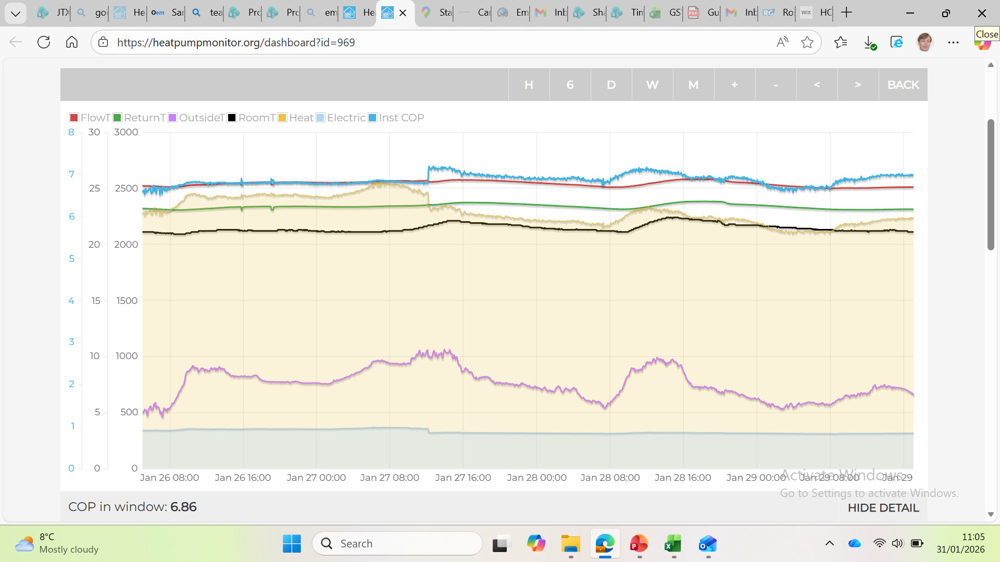Viewport: 1000px width, 562px height.
Task: Open a new browser tab
Action: click(846, 12)
